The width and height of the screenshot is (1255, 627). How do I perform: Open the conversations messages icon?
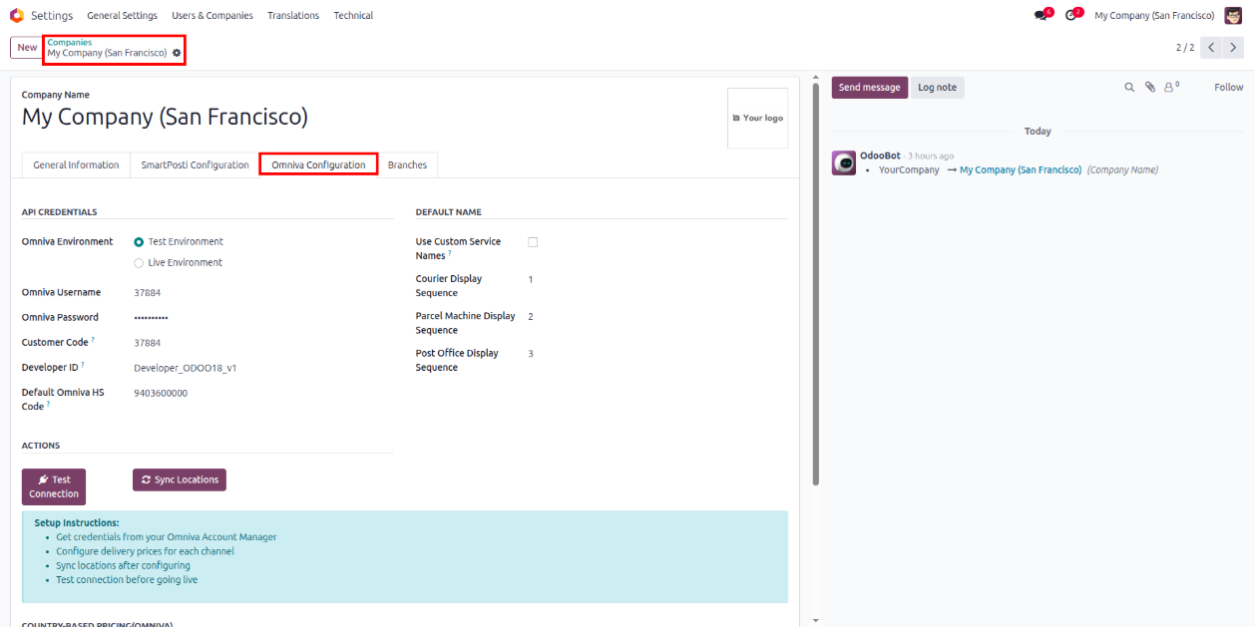tap(1042, 15)
